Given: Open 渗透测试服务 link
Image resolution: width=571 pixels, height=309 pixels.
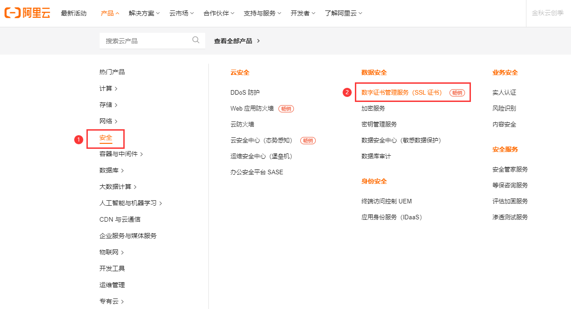Looking at the screenshot, I should (510, 217).
